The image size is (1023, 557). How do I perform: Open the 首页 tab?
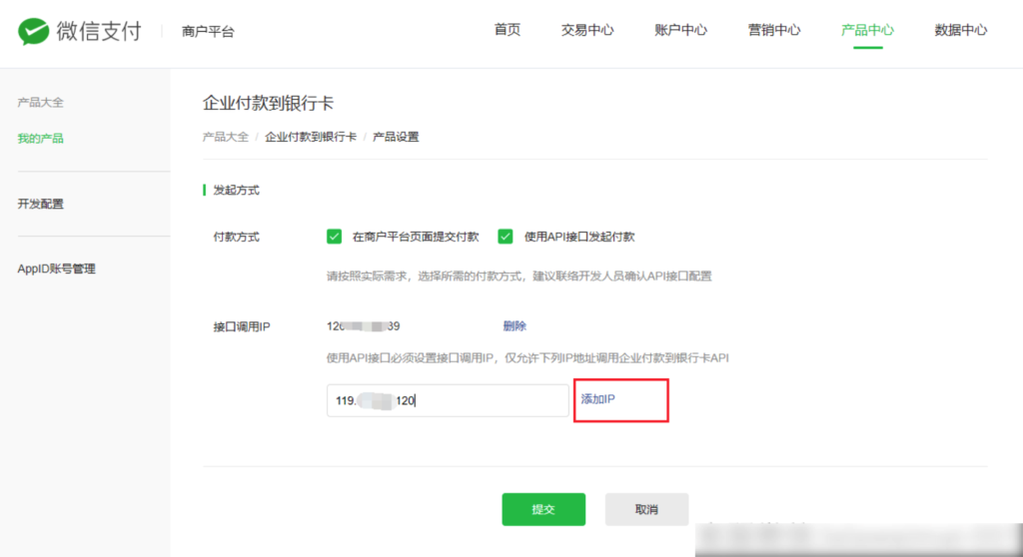coord(508,30)
